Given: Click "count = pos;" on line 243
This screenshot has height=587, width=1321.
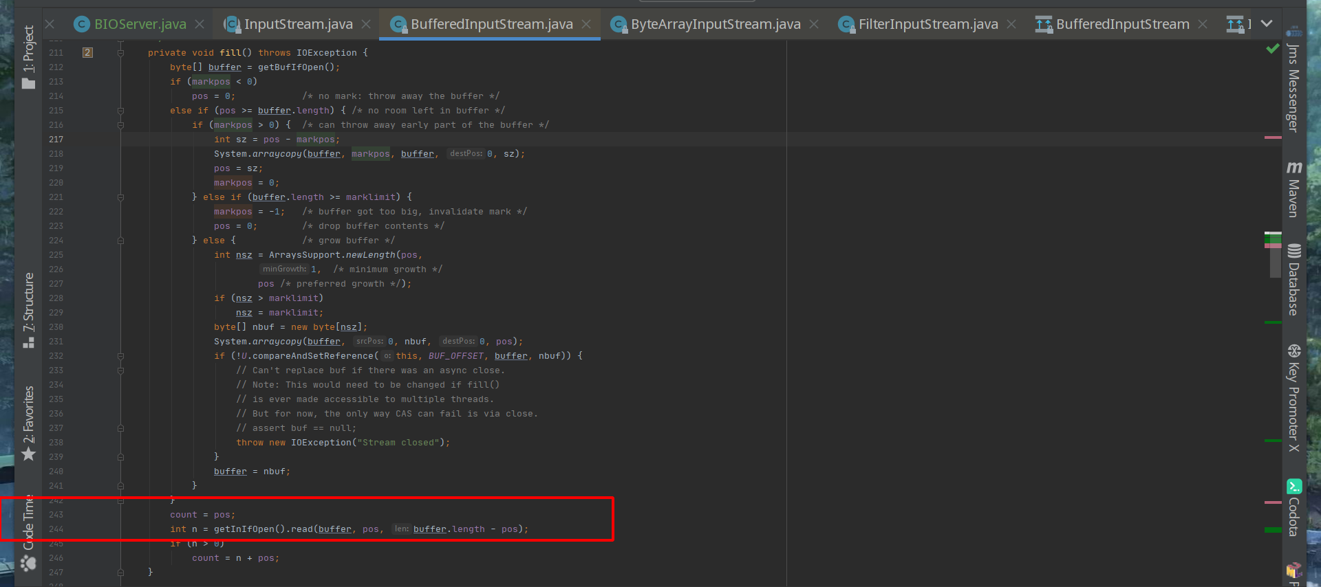Looking at the screenshot, I should [202, 515].
